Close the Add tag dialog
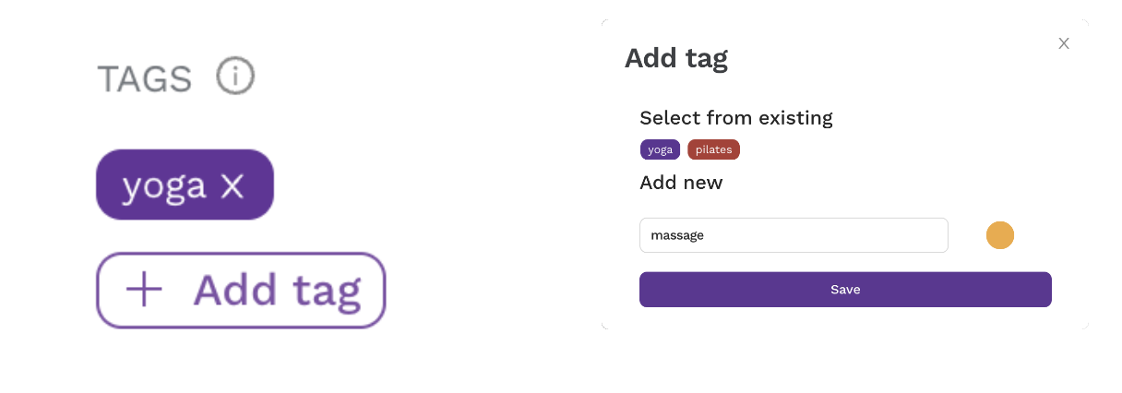Image resolution: width=1122 pixels, height=393 pixels. click(x=1064, y=43)
